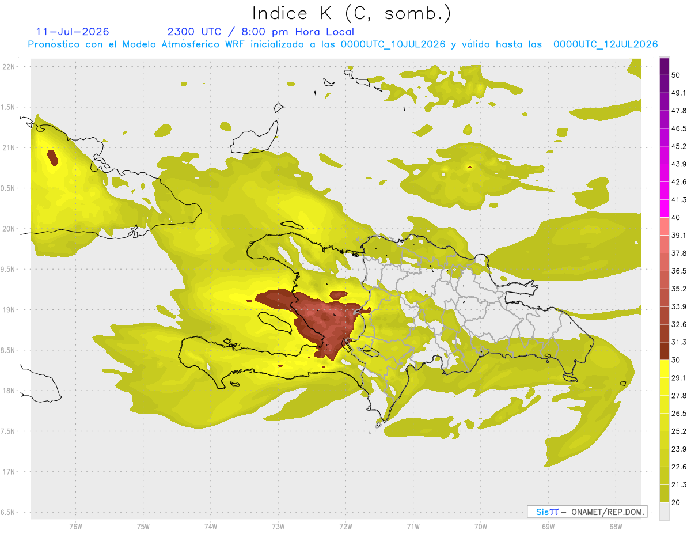Click the colorbar value "32.6"
The height and width of the screenshot is (534, 691).
click(x=679, y=324)
